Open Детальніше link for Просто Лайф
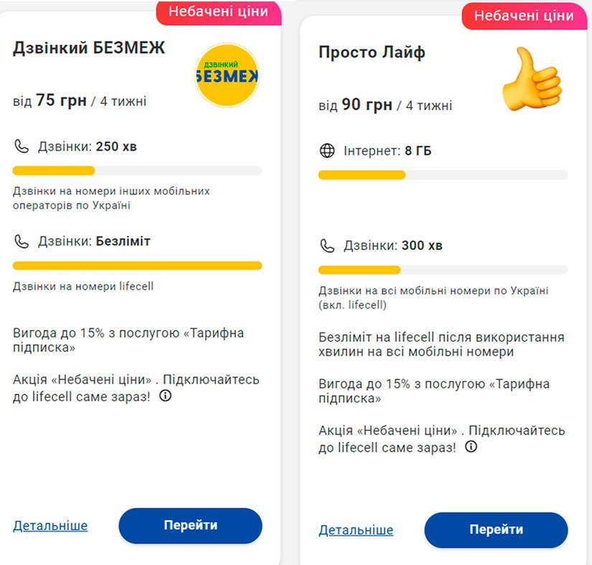This screenshot has width=592, height=565. point(356,531)
